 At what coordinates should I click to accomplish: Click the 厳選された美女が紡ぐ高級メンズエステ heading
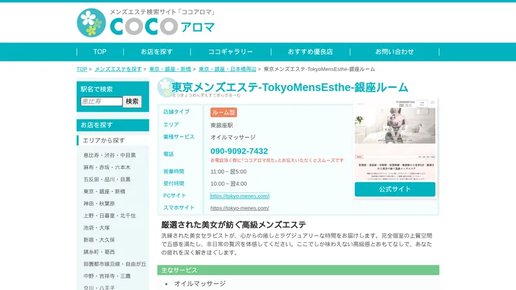point(233,225)
